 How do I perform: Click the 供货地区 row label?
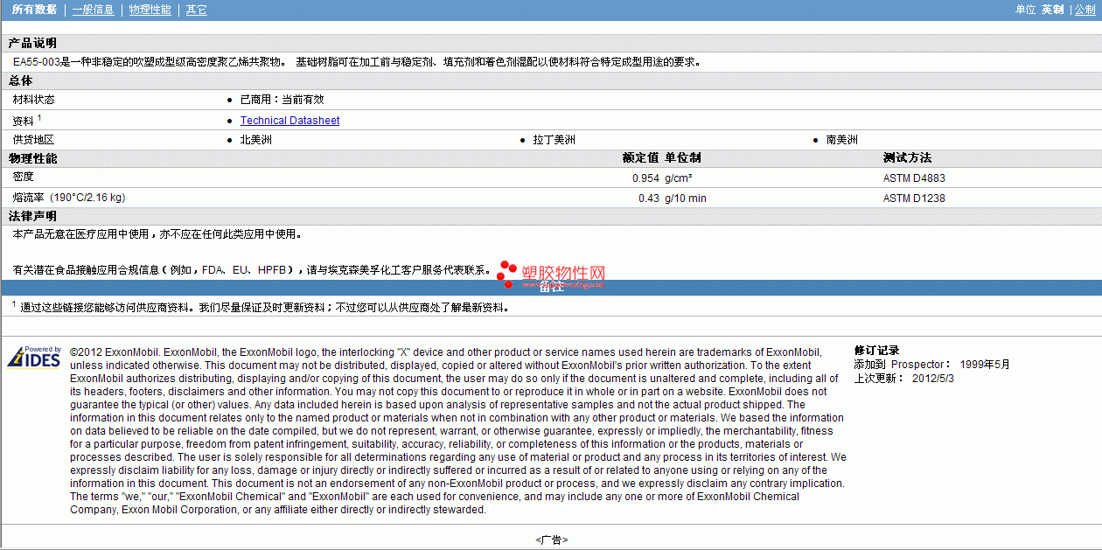click(x=33, y=140)
